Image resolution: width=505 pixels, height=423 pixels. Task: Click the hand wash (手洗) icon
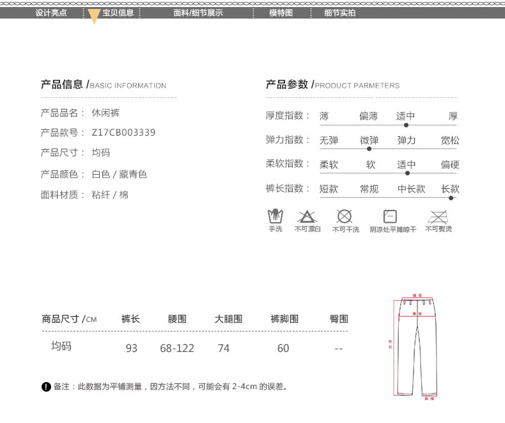point(275,216)
